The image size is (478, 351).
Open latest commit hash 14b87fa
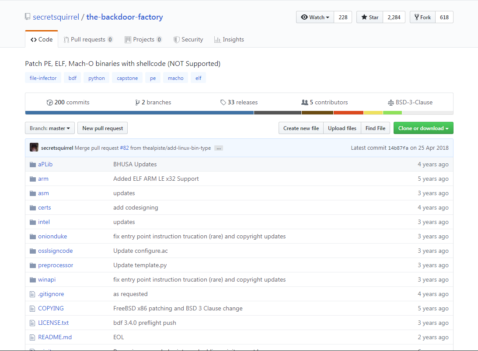pyautogui.click(x=398, y=148)
